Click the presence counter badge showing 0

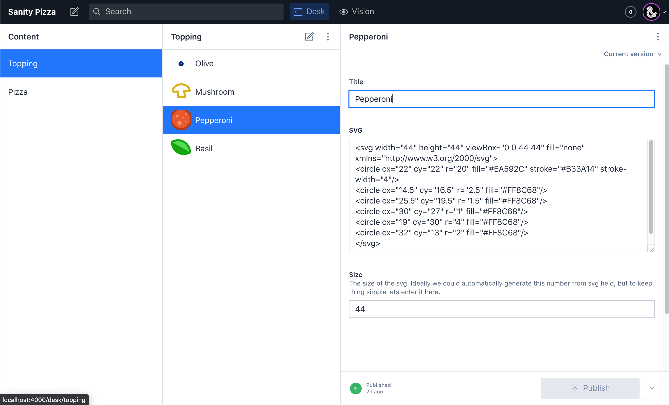pos(630,12)
